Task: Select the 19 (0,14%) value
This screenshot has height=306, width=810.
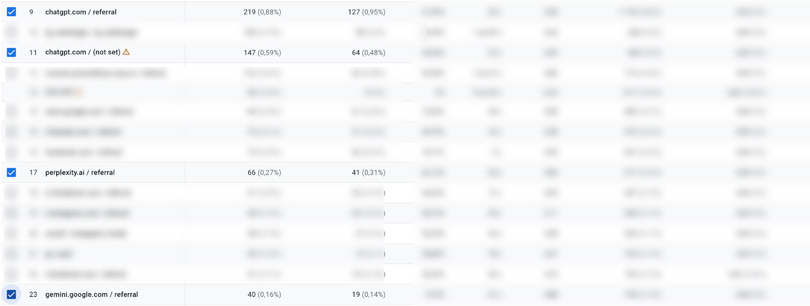Action: tap(369, 294)
